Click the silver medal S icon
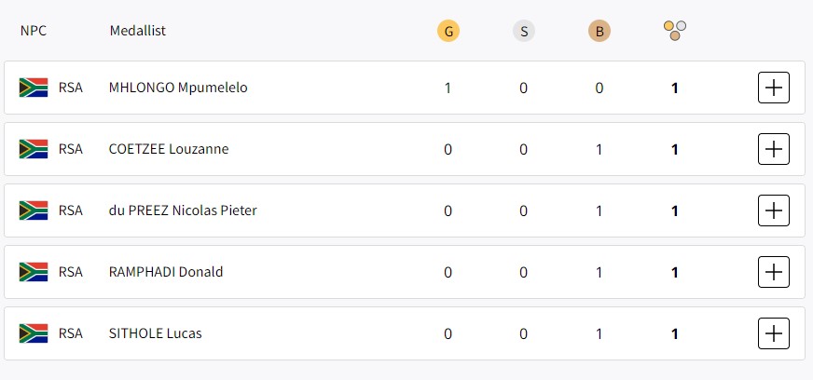The image size is (813, 380). point(524,31)
